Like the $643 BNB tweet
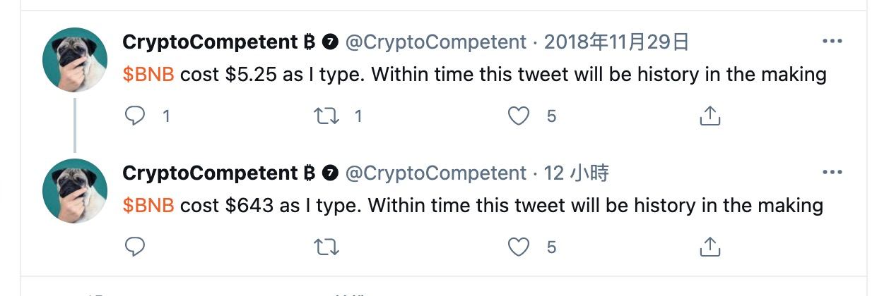 519,246
